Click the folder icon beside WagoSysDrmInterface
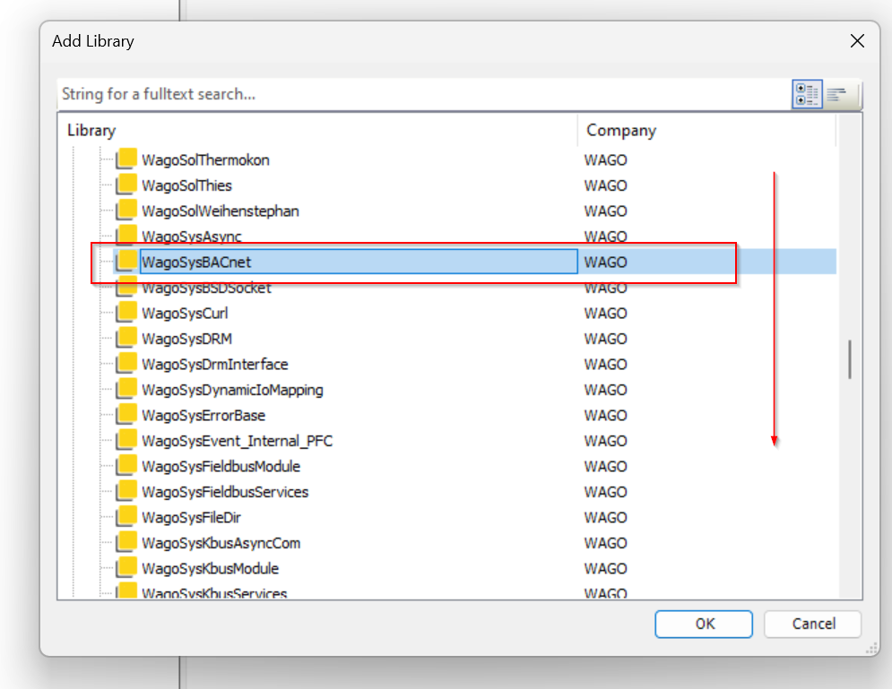 point(126,363)
